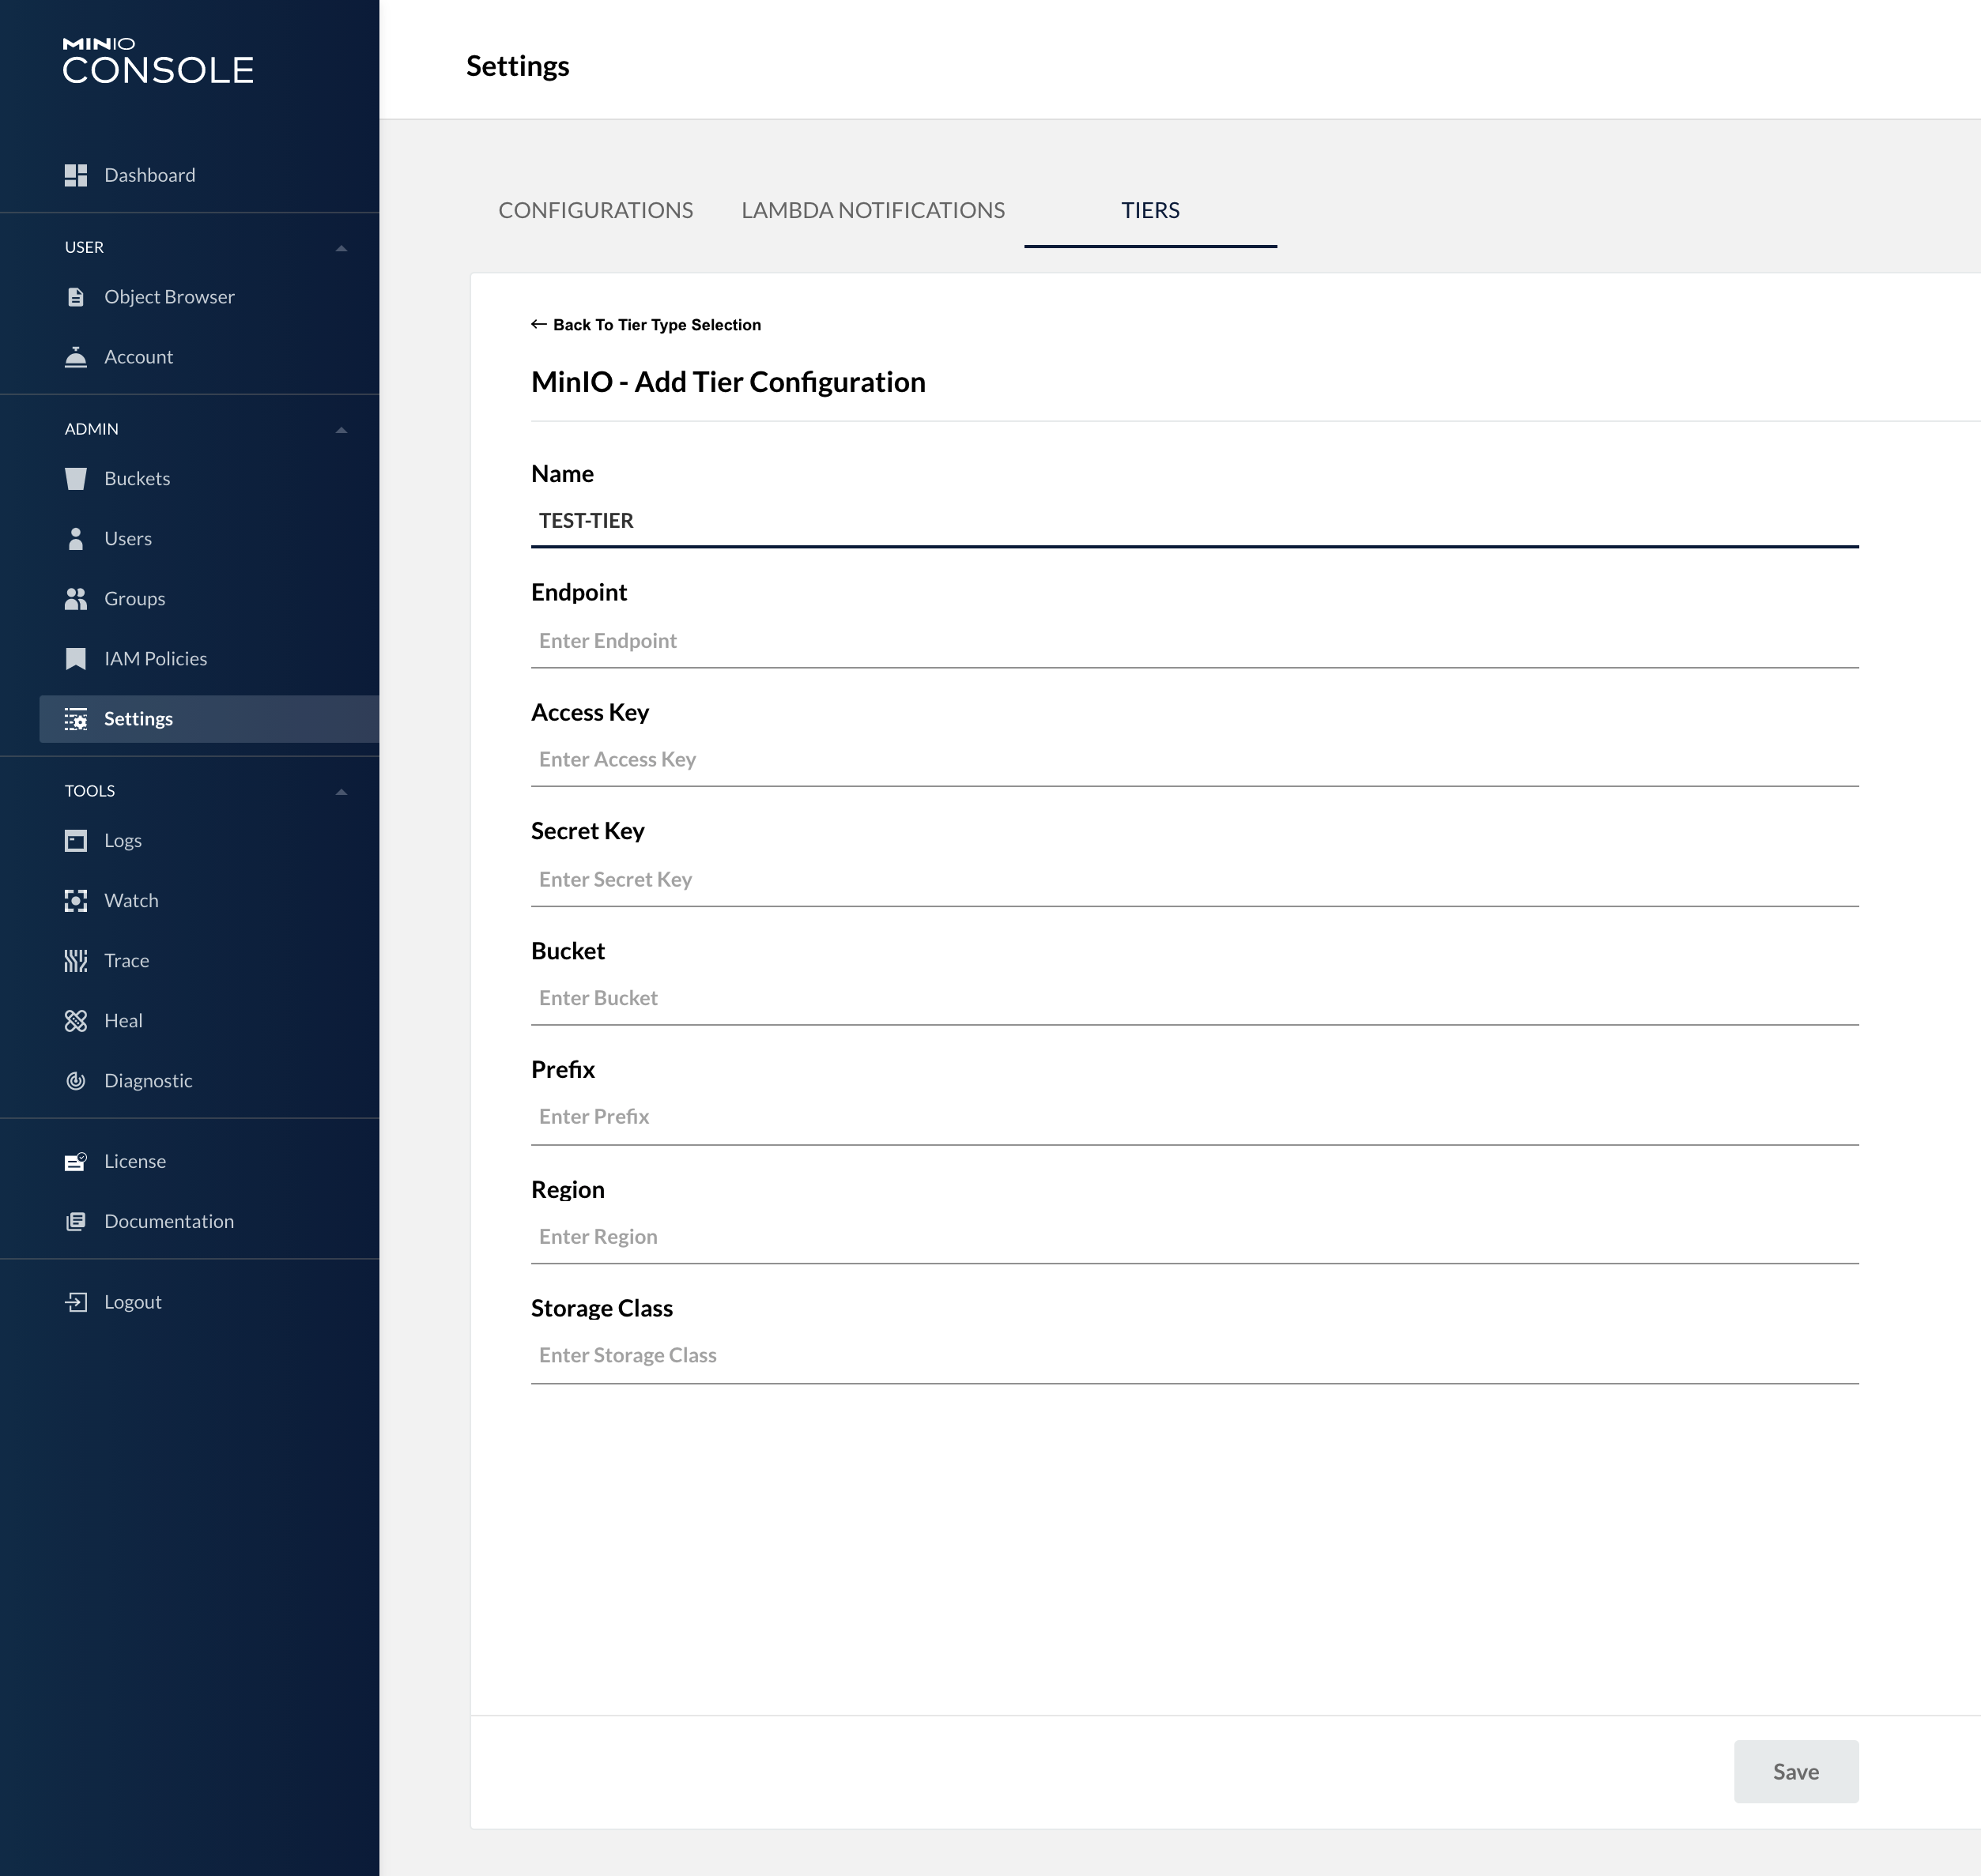Screen dimensions: 1981x1876
Task: Go back to Tier Type Selection
Action: [647, 325]
